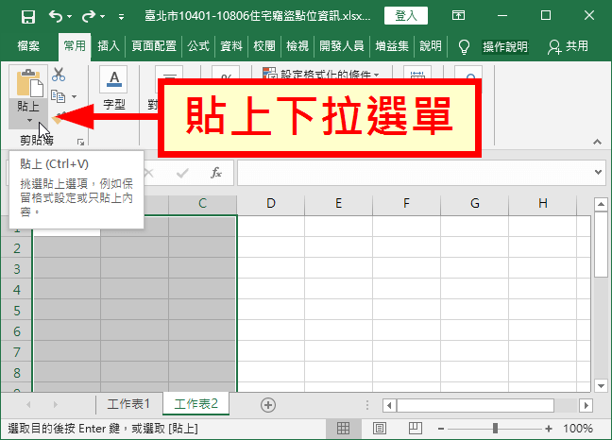This screenshot has width=612, height=440.
Task: Select sheet tab 工作表2
Action: 195,404
